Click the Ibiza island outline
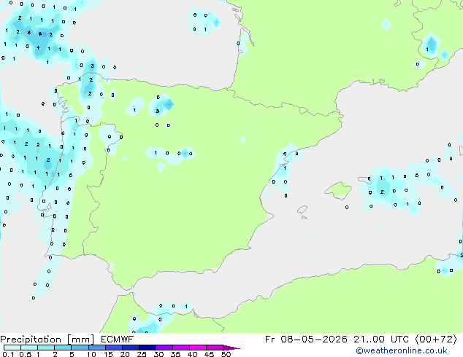 pyautogui.click(x=302, y=210)
